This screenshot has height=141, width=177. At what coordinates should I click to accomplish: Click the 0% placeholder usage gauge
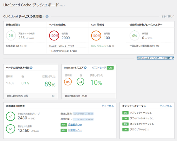tap(135, 35)
